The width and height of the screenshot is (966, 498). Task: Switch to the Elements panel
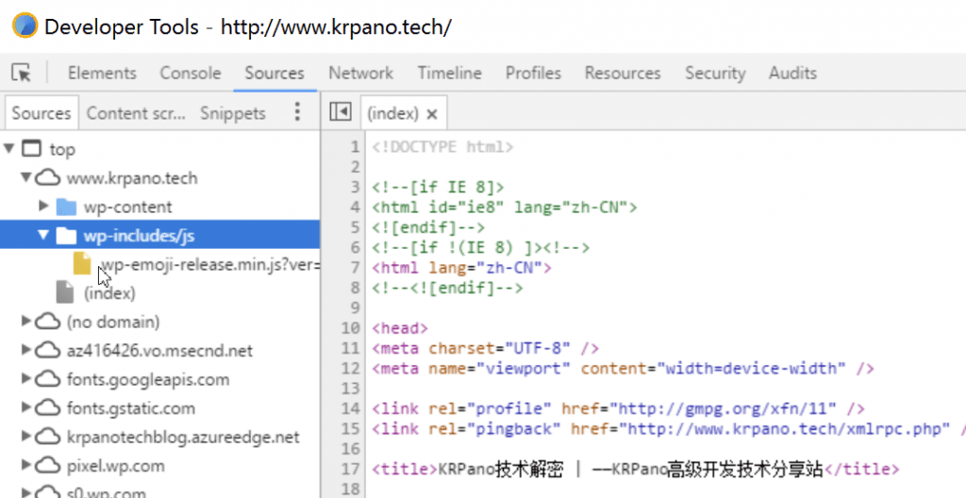click(102, 74)
